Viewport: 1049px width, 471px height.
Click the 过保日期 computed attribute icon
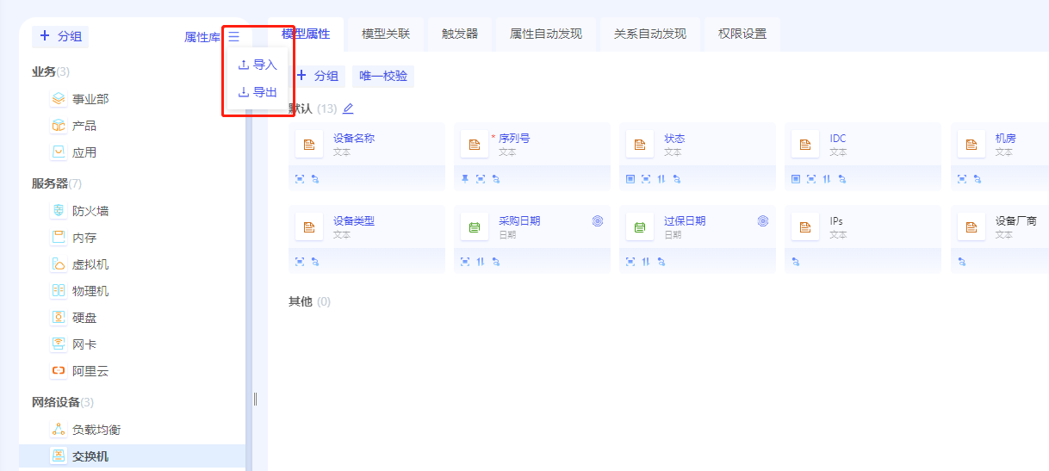click(763, 221)
